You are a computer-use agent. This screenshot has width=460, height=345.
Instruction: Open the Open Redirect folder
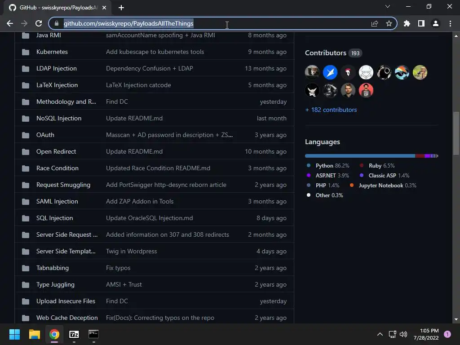[56, 152]
